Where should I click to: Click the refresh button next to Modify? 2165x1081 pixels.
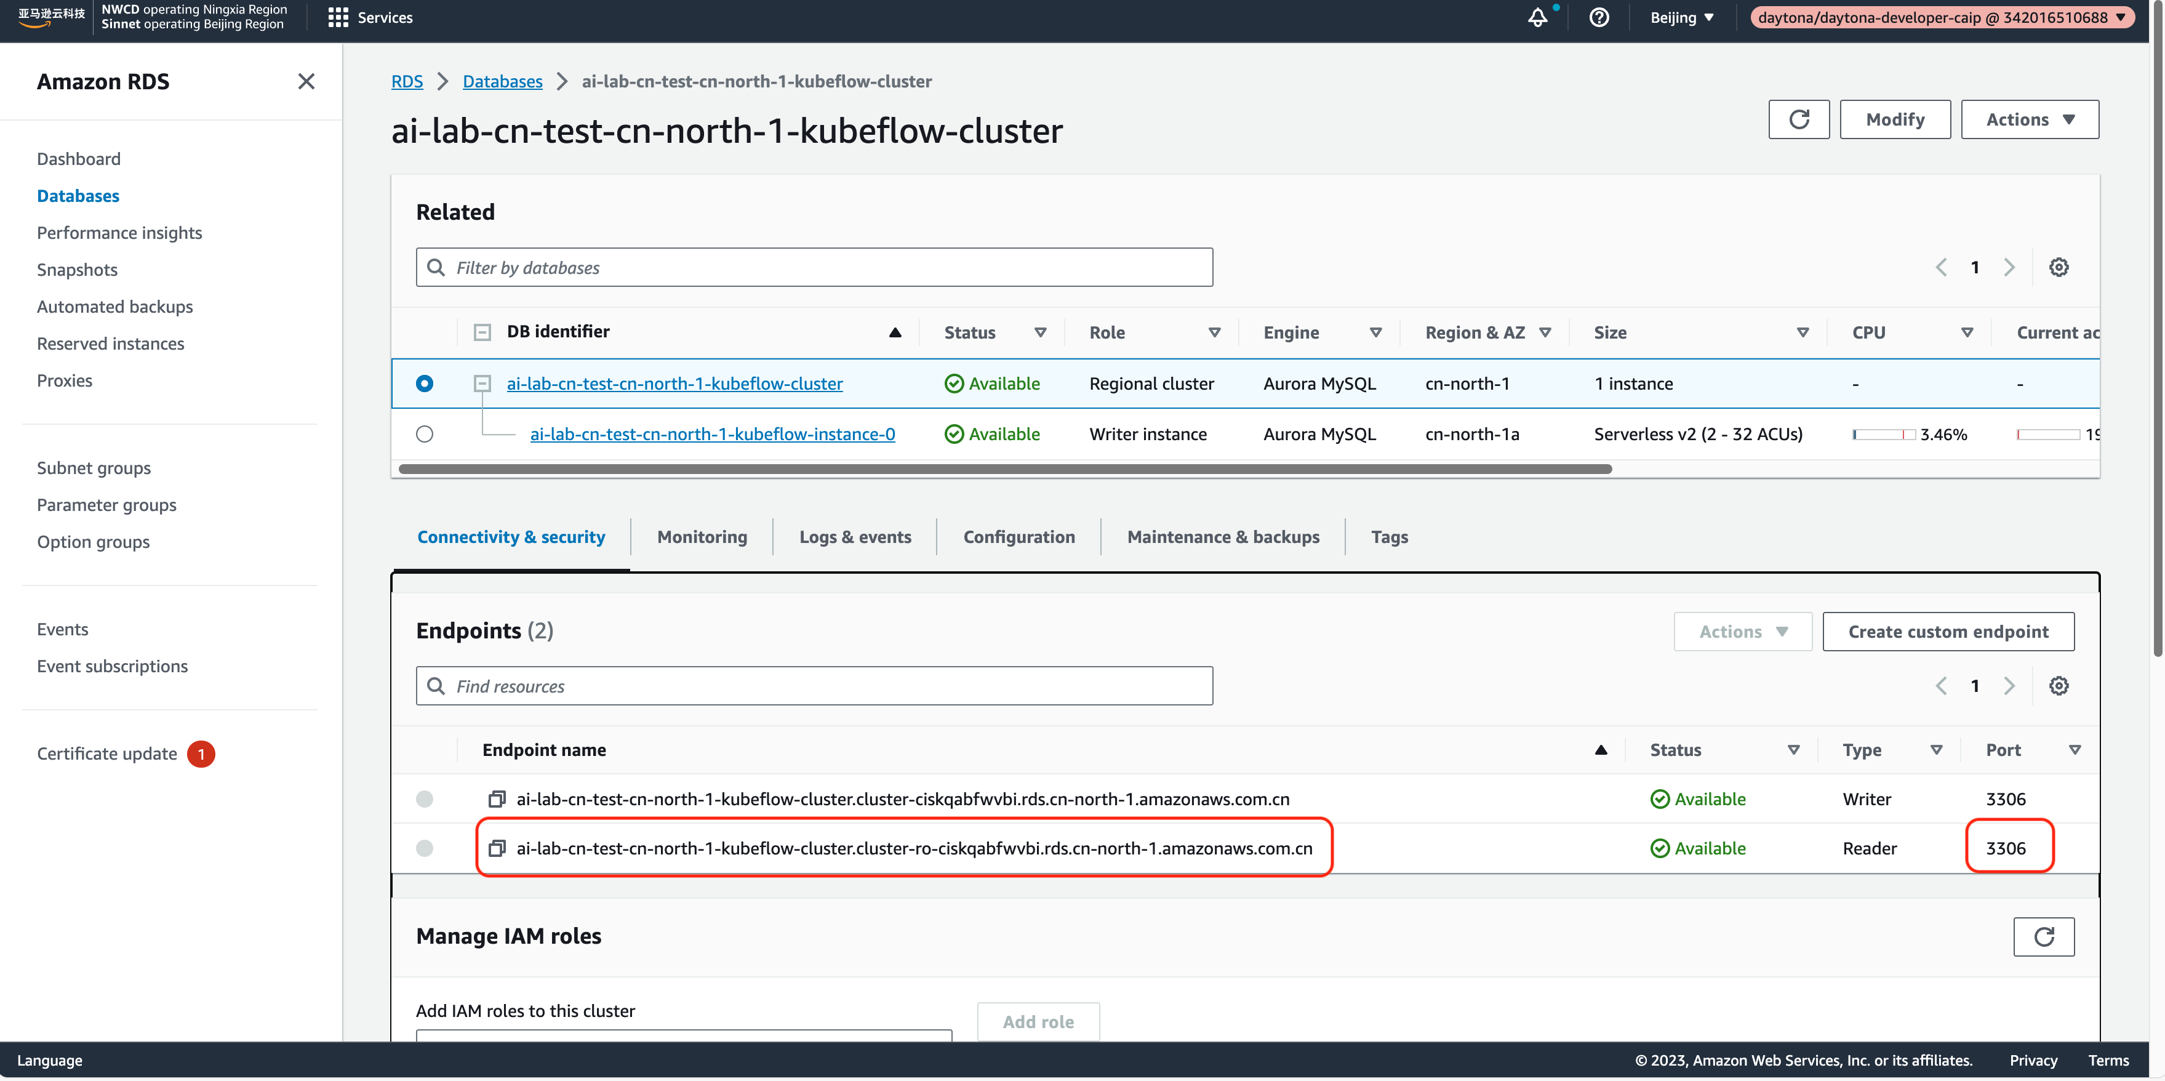[x=1799, y=119]
